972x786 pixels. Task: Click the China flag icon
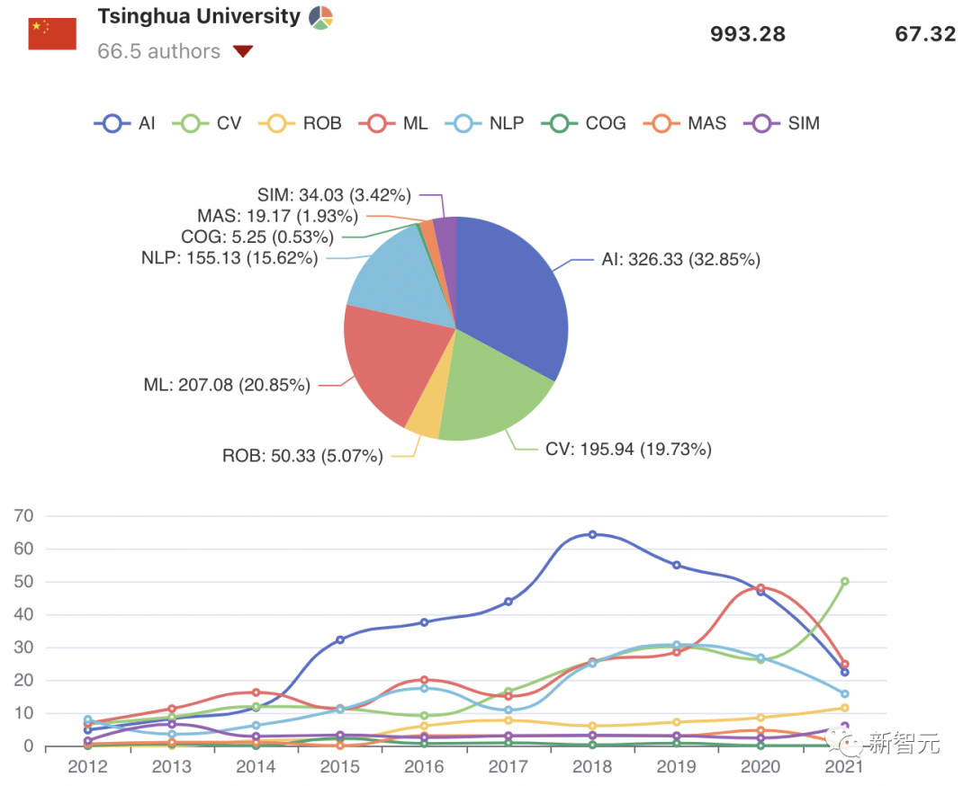[52, 33]
